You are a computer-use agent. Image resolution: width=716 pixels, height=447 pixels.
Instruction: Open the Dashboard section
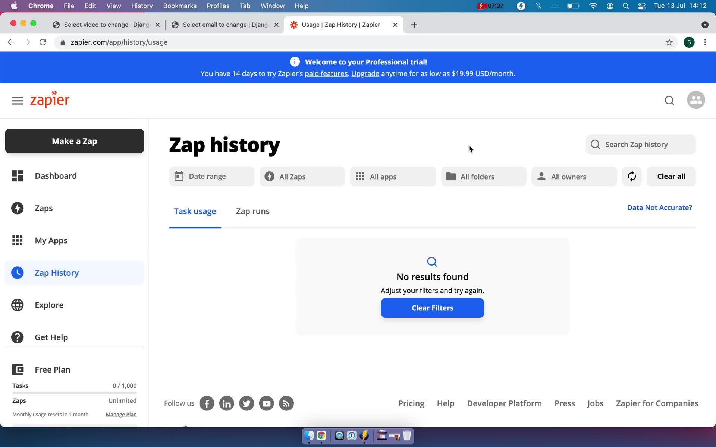[56, 175]
